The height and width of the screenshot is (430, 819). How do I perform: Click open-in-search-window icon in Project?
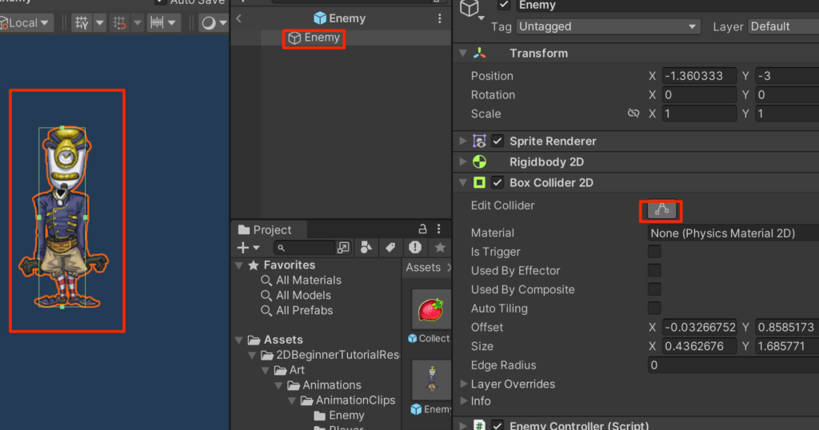point(343,248)
